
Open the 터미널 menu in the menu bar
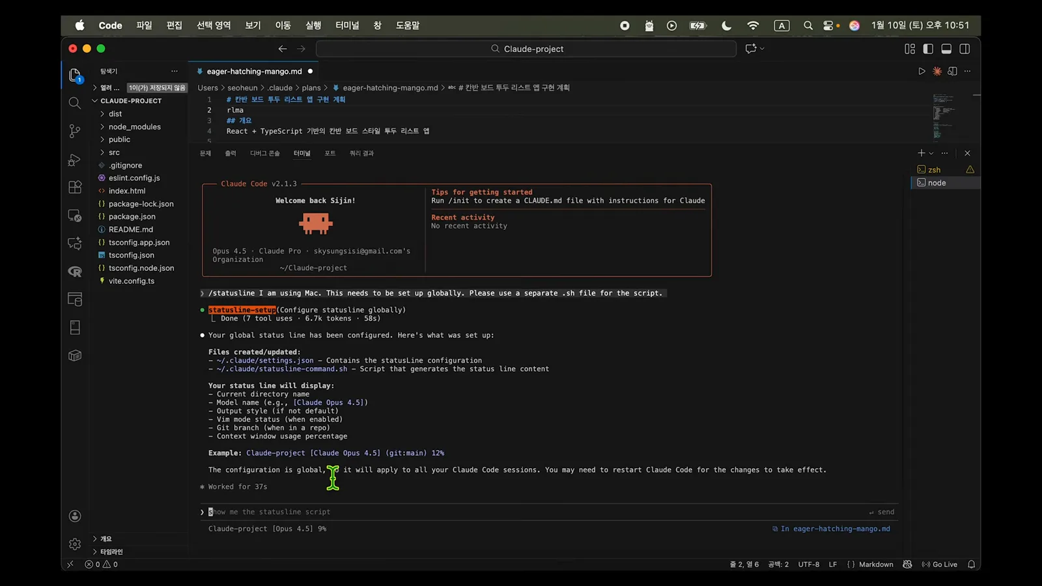click(347, 25)
